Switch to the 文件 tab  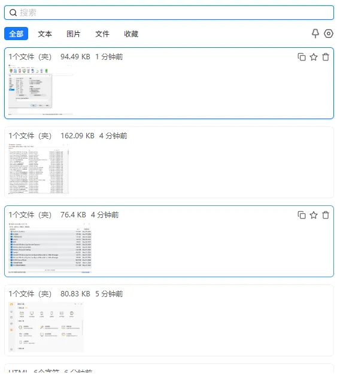(x=102, y=34)
